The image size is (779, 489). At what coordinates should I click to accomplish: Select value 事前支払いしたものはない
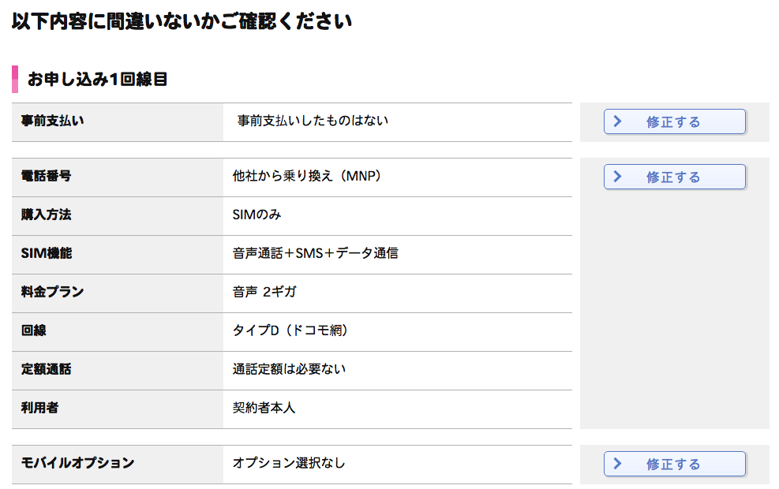pyautogui.click(x=313, y=121)
